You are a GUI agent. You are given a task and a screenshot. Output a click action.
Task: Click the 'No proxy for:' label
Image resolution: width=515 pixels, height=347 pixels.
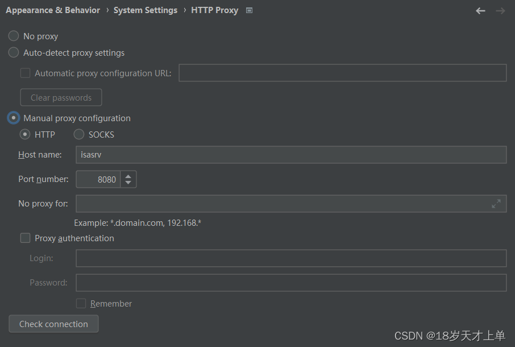click(x=43, y=204)
